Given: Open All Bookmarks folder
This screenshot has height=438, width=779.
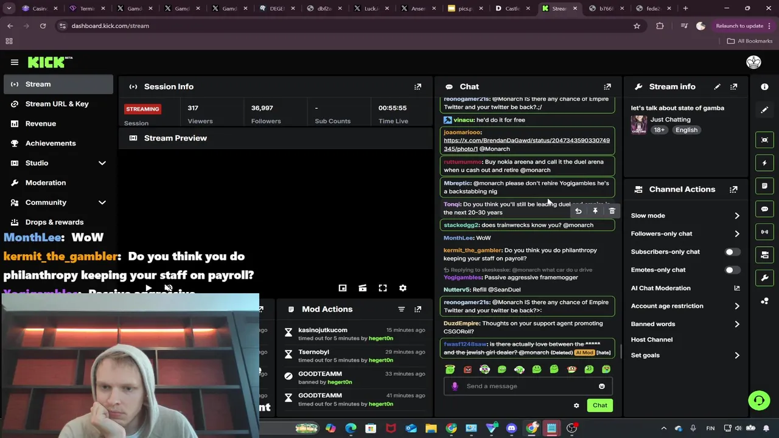Looking at the screenshot, I should click(x=749, y=41).
